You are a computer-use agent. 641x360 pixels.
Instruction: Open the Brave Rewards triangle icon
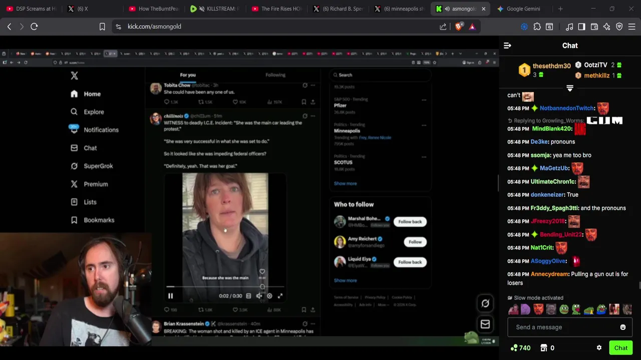pyautogui.click(x=472, y=26)
